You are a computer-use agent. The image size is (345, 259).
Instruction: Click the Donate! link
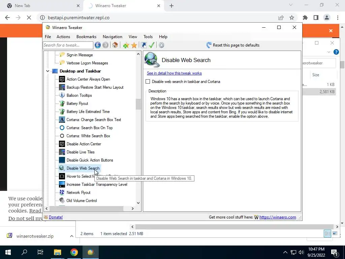[56, 217]
